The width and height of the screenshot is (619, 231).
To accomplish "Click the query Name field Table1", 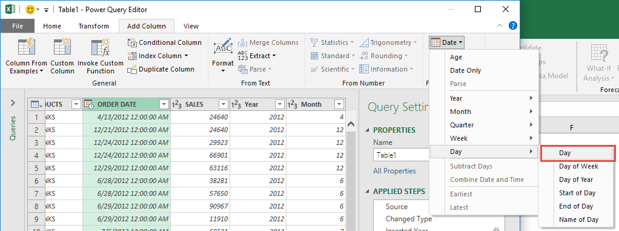I will tap(401, 155).
